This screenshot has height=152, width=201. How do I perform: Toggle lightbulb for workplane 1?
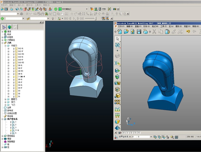click(11, 122)
